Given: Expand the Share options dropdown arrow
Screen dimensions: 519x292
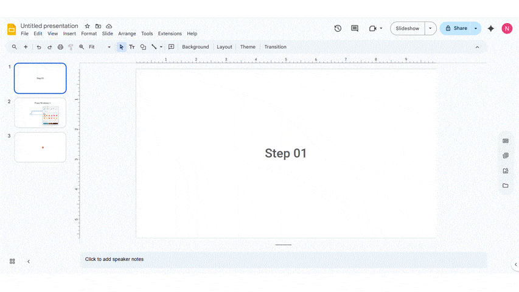Looking at the screenshot, I should (x=476, y=29).
